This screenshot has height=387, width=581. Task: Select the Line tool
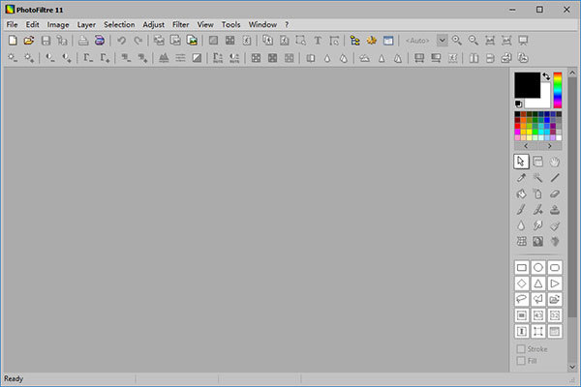click(x=554, y=178)
